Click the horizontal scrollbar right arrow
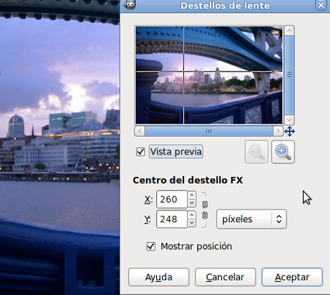330x295 pixels. pos(278,131)
